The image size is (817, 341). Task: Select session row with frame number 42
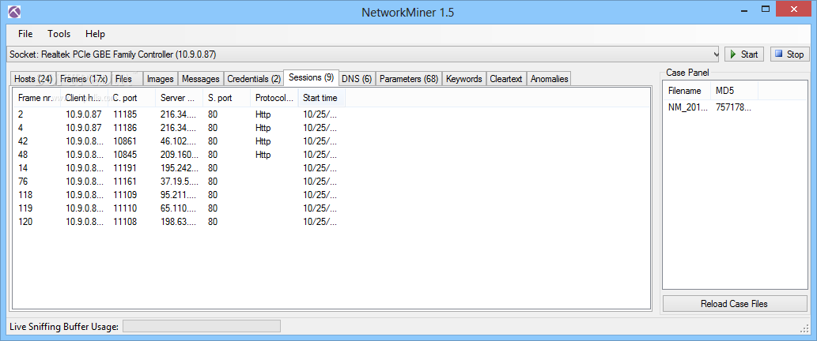(x=180, y=141)
